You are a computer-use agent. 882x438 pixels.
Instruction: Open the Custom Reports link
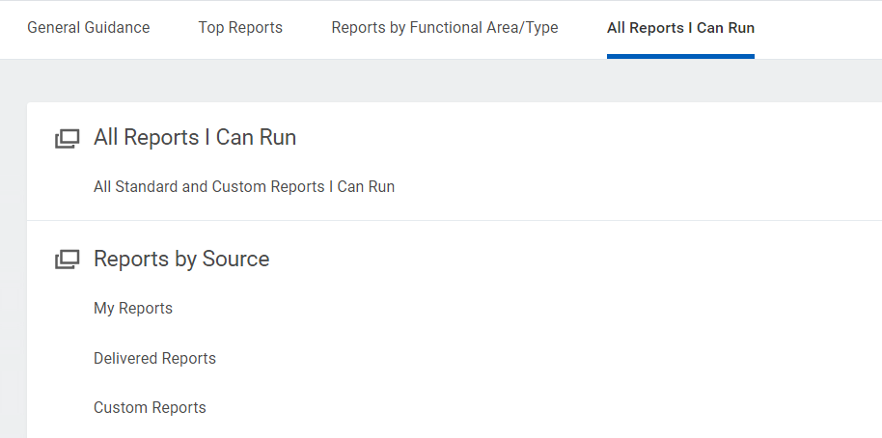pos(150,408)
